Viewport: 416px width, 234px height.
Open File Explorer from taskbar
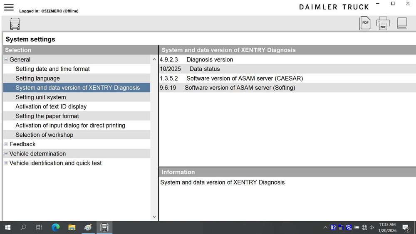pyautogui.click(x=72, y=227)
